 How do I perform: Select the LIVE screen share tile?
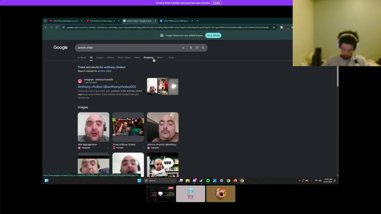tap(160, 194)
